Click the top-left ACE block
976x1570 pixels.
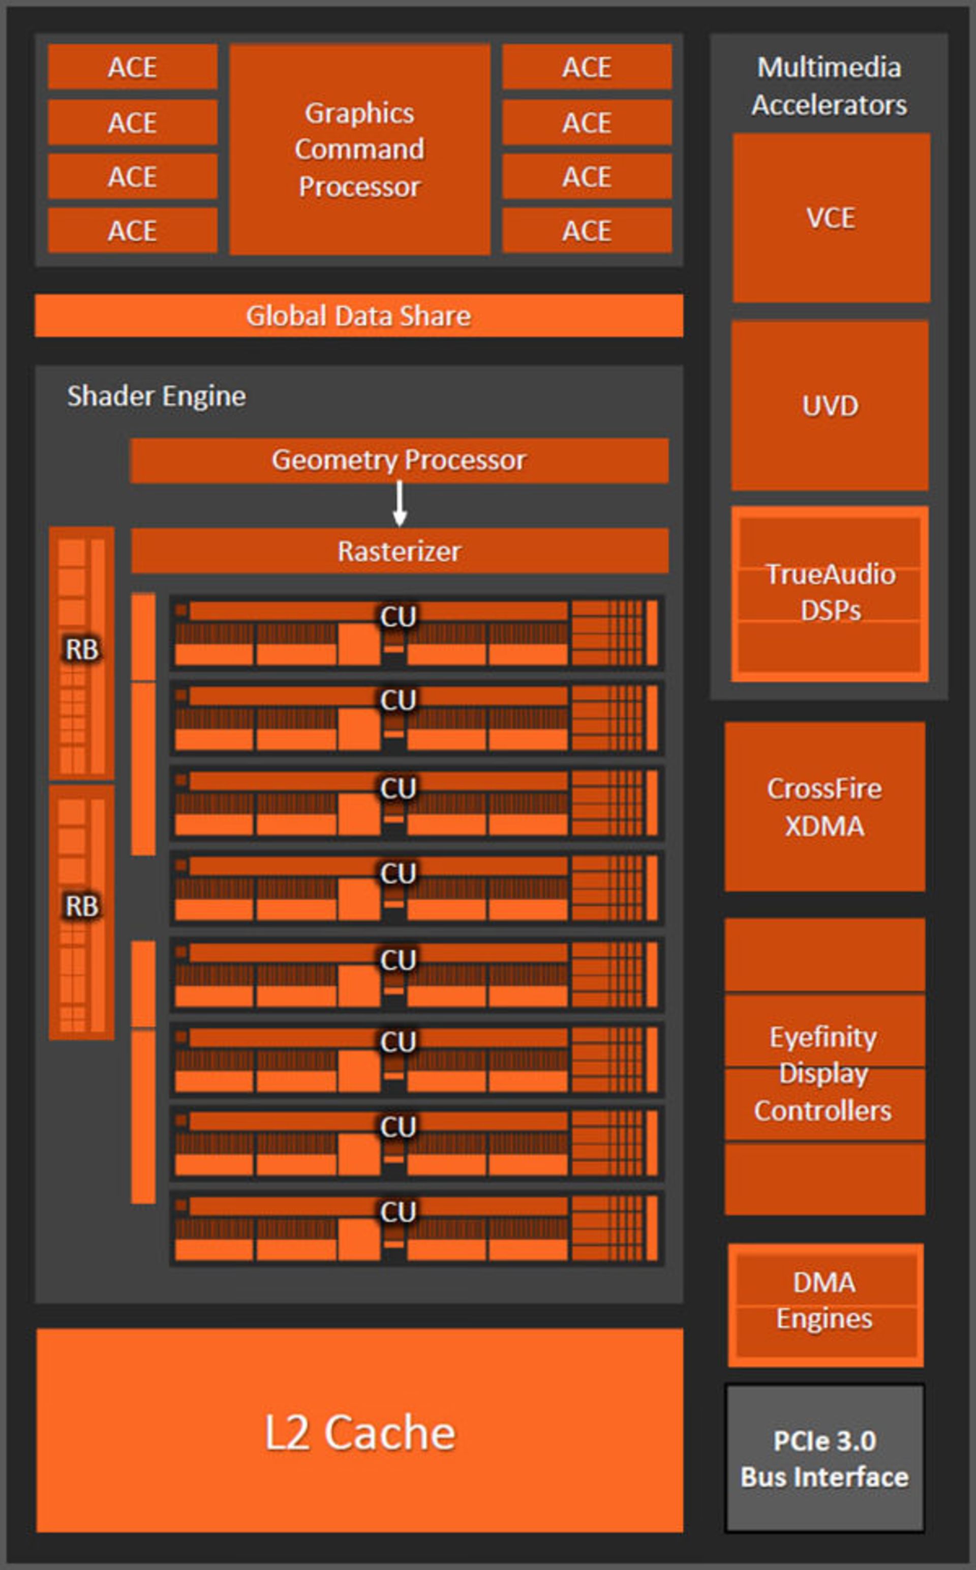coord(132,67)
